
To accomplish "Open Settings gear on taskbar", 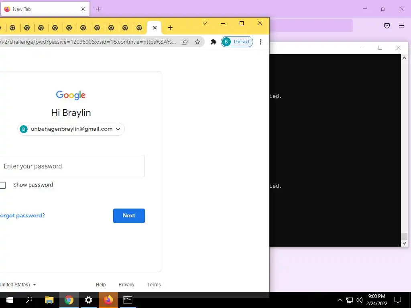I will click(89, 300).
